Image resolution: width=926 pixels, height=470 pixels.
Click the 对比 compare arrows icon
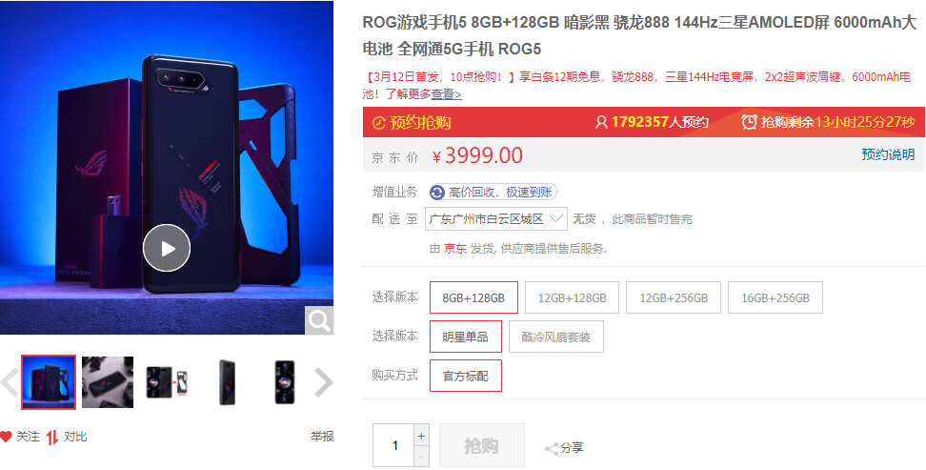coord(52,437)
